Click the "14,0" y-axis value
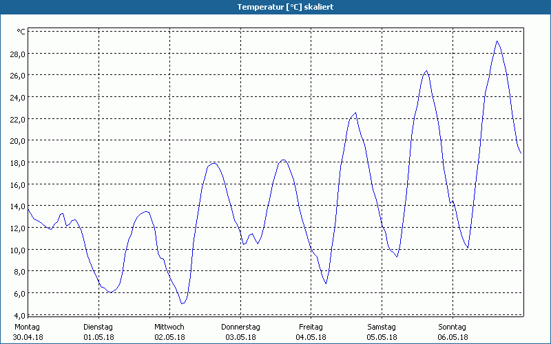This screenshot has height=344, width=551. click(x=17, y=206)
